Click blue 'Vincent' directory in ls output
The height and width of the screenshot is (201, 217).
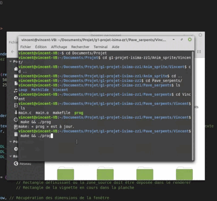point(60,90)
